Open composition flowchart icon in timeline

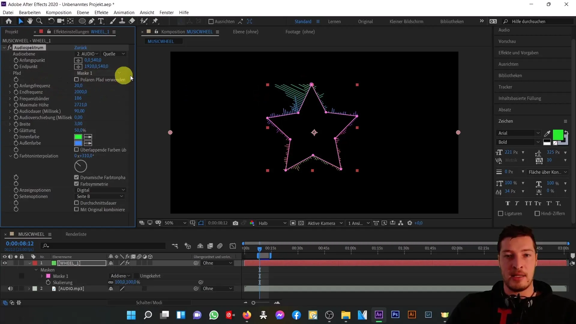click(x=175, y=246)
